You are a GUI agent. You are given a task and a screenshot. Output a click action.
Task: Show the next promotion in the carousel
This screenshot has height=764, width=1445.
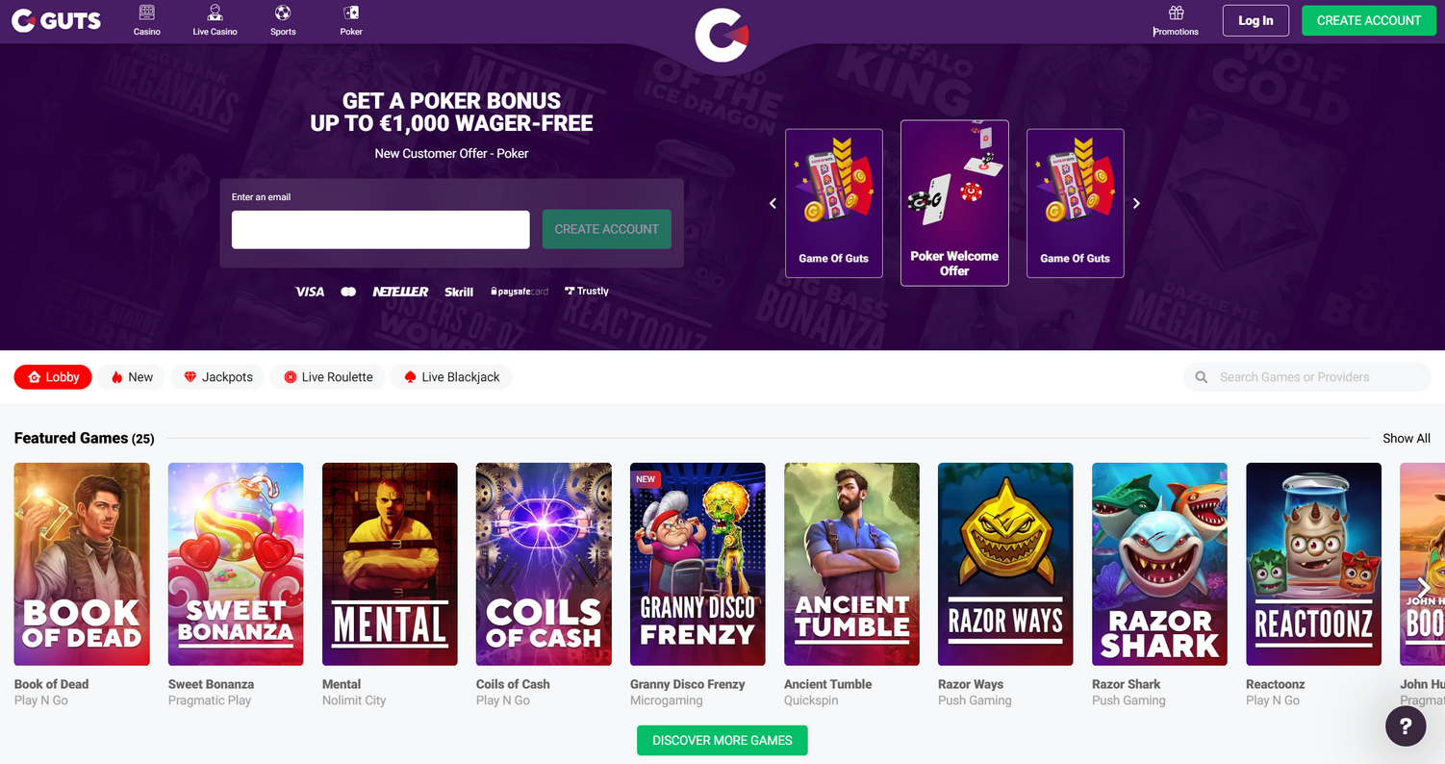[1136, 203]
